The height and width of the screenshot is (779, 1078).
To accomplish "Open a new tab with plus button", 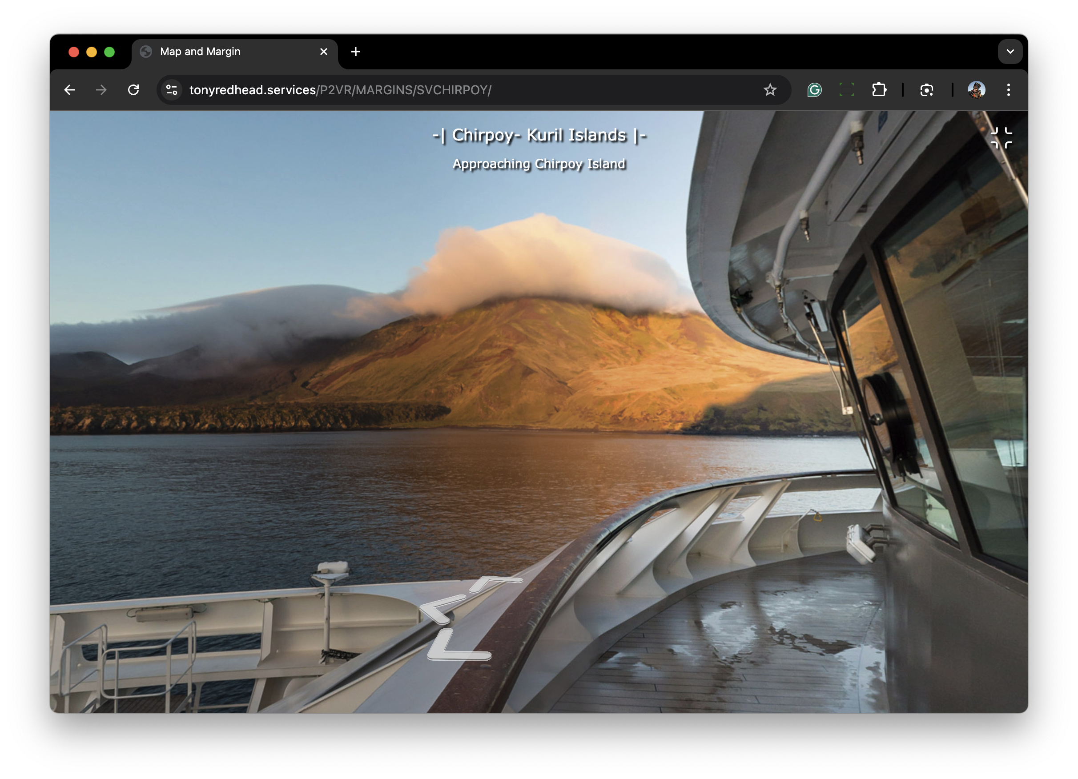I will (x=355, y=51).
